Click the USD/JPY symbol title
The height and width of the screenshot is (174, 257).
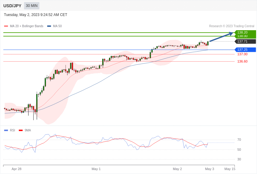(x=12, y=6)
